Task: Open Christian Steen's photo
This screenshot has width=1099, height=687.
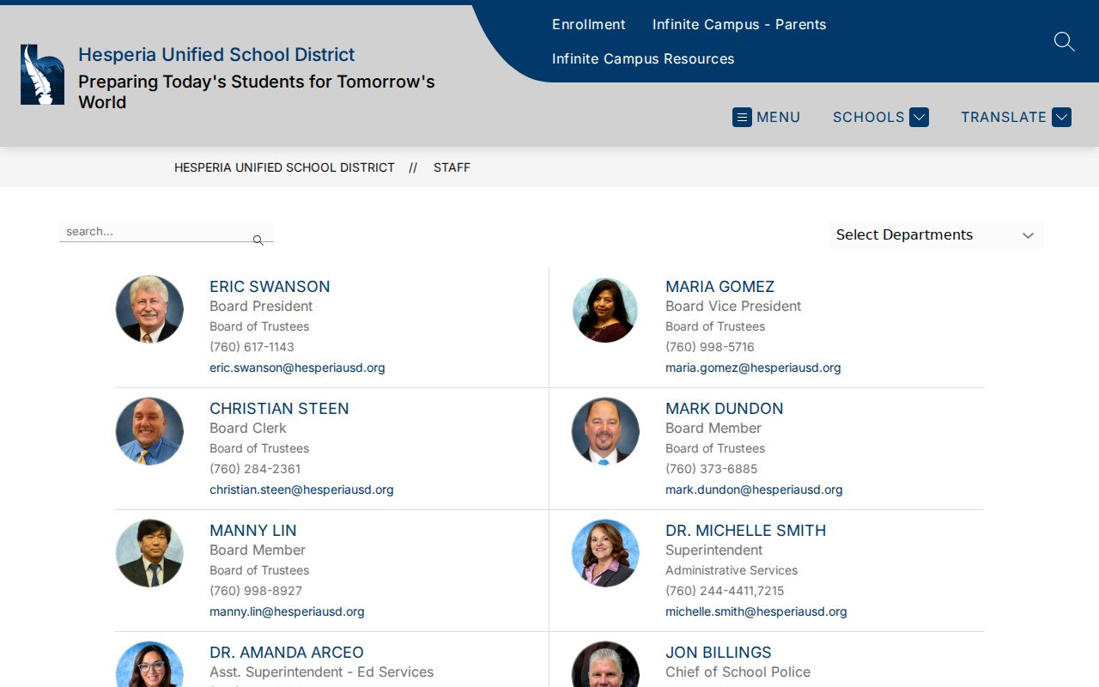Action: (149, 431)
